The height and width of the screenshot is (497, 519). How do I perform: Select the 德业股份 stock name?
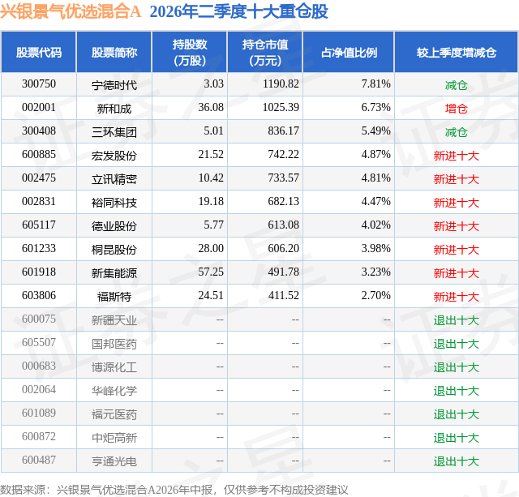coord(114,226)
